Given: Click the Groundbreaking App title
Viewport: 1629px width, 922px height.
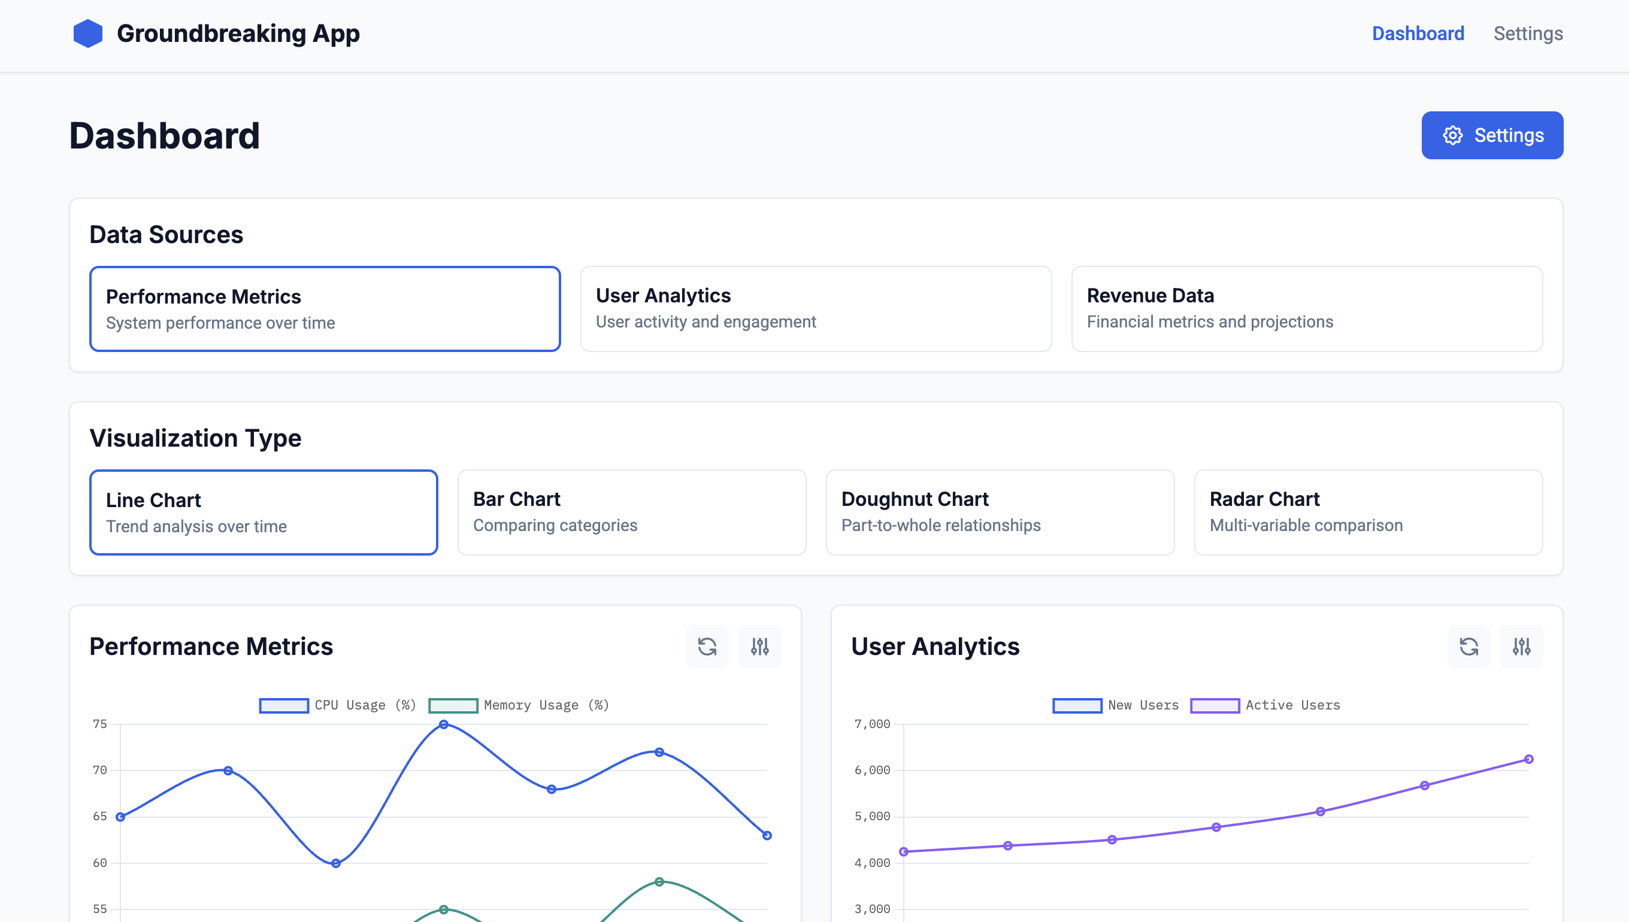Looking at the screenshot, I should point(238,34).
